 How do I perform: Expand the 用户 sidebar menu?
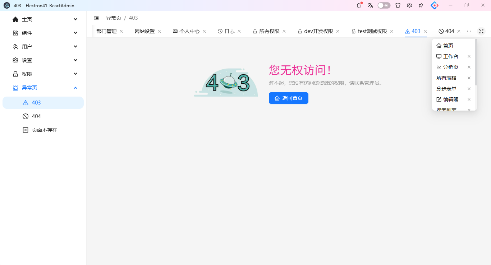(43, 47)
